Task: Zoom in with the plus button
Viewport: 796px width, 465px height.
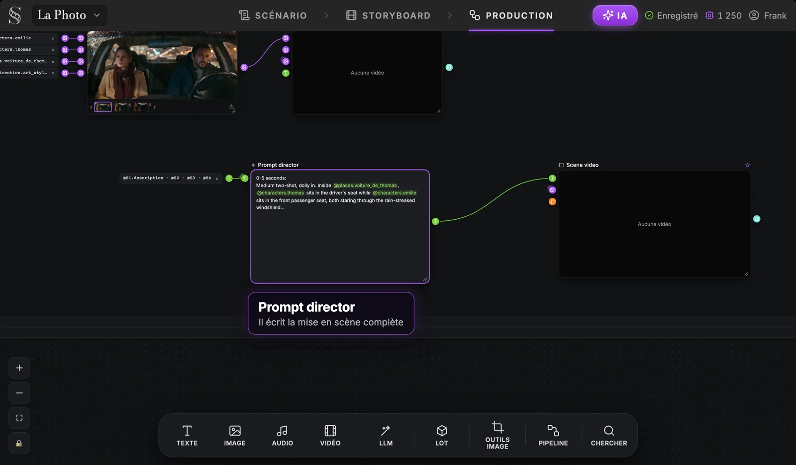Action: click(x=19, y=368)
